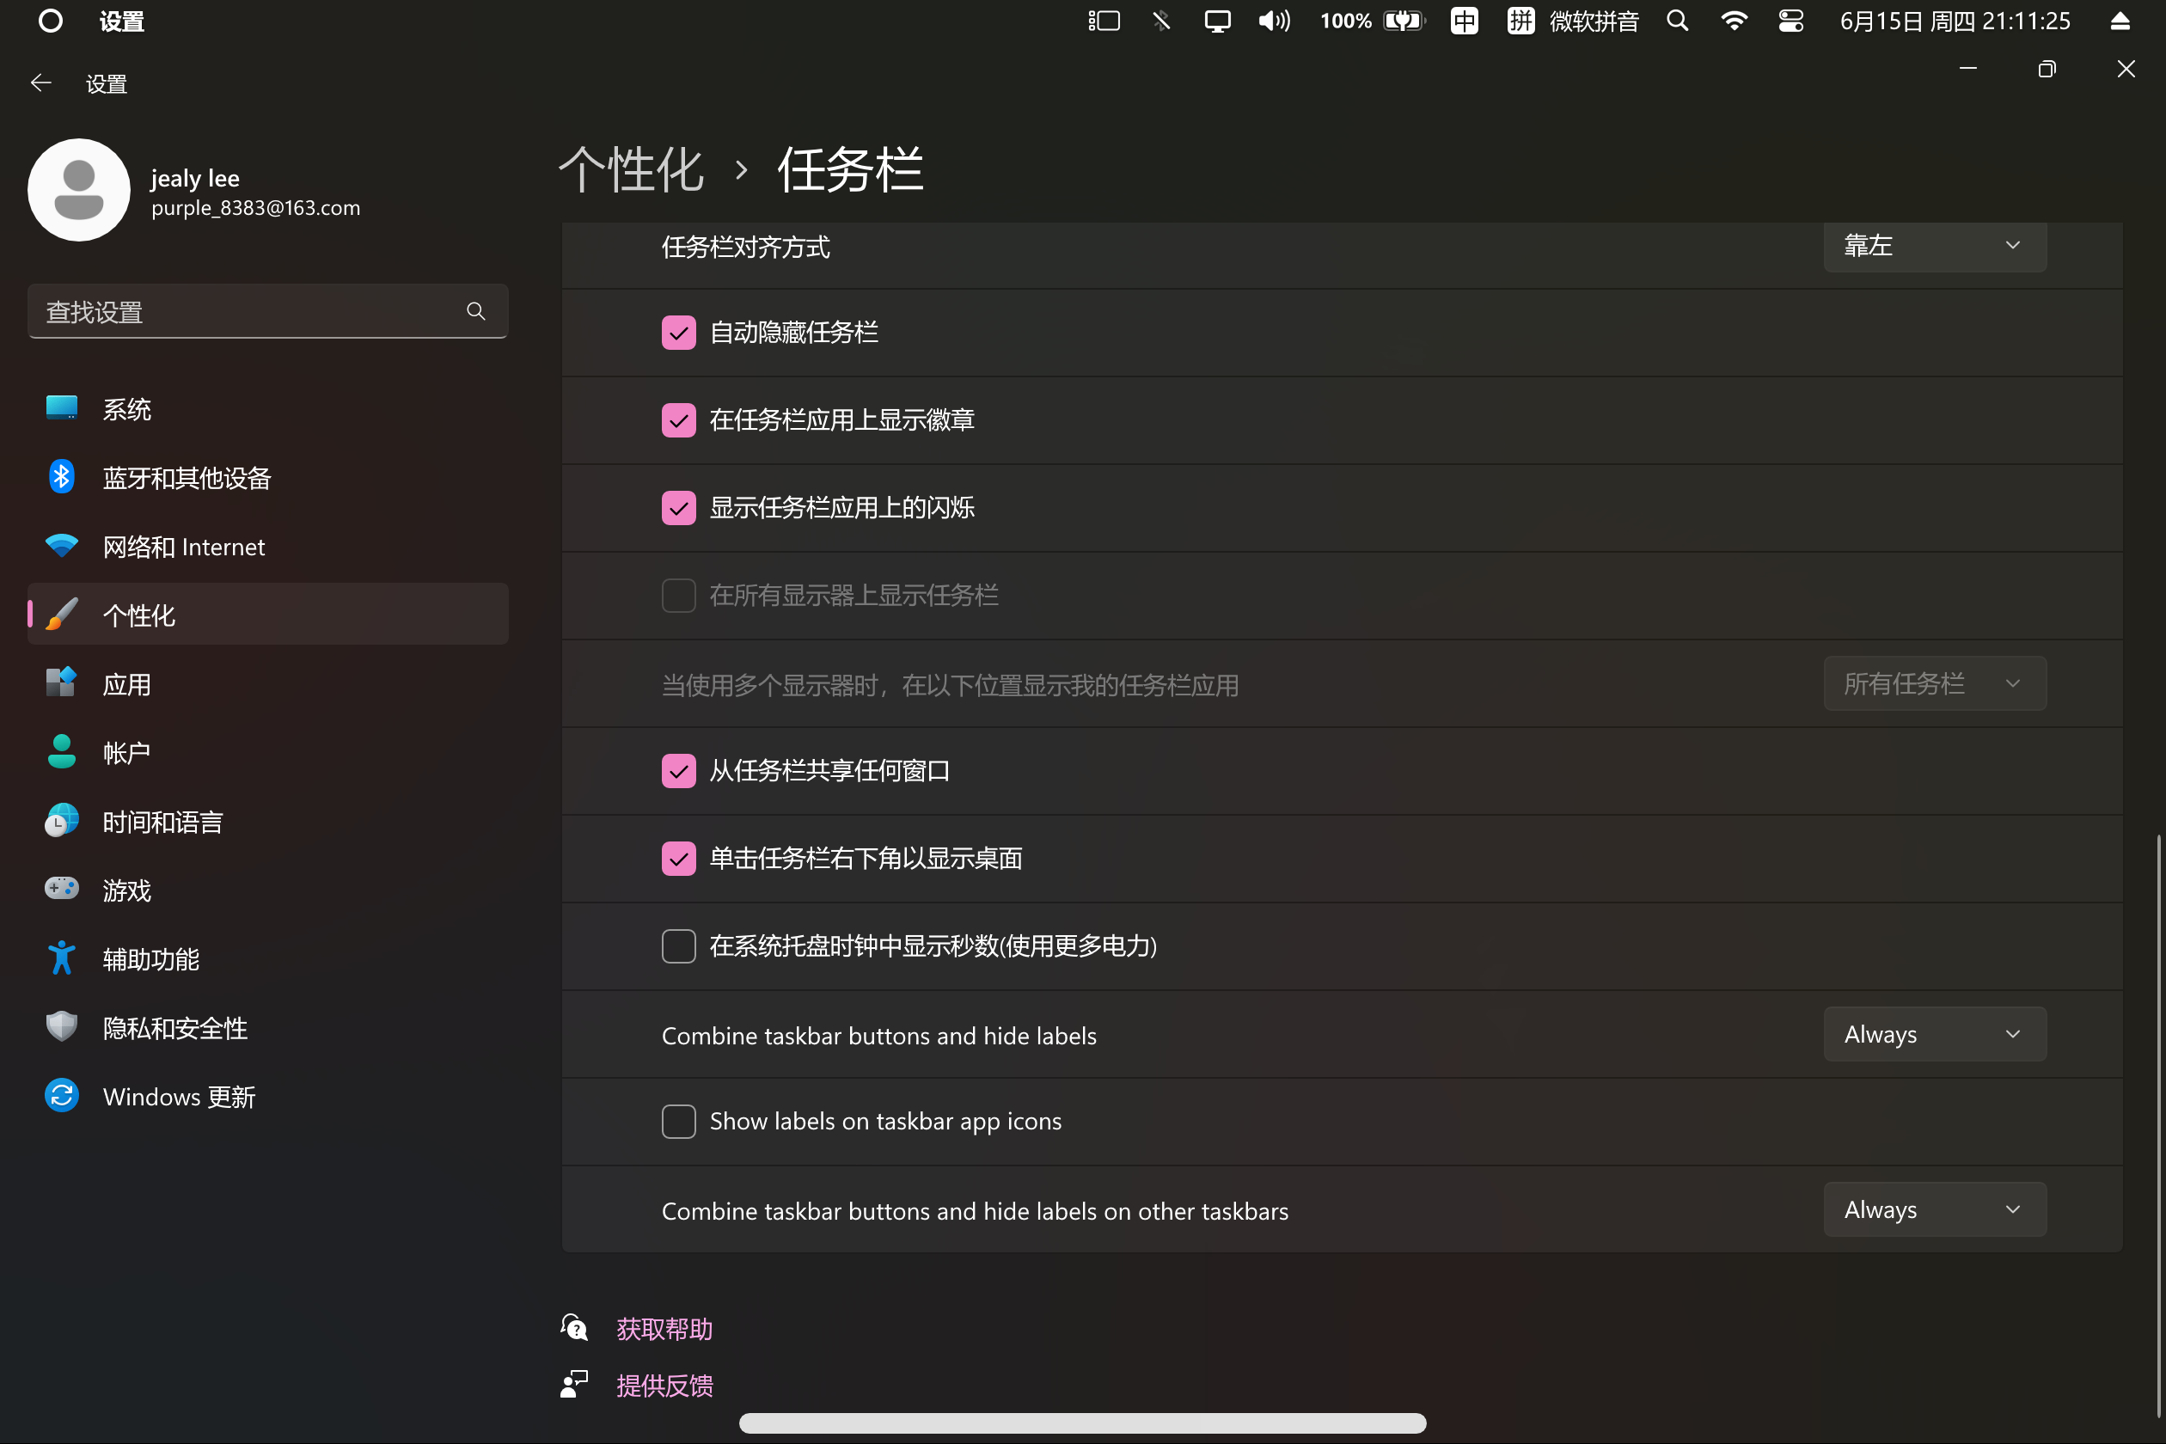Click the 查找设置 search field
2166x1444 pixels.
pos(268,311)
